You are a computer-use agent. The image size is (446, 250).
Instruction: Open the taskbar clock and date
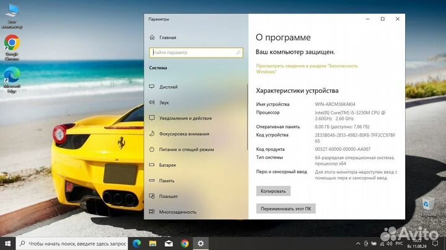(417, 243)
